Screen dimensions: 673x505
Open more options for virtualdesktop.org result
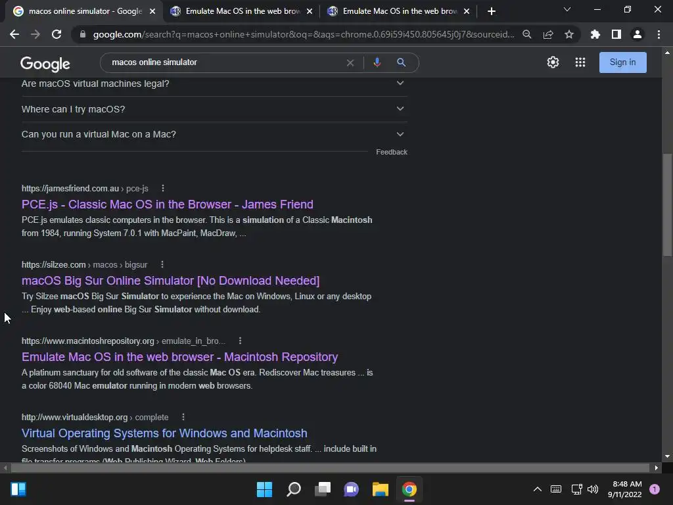[x=183, y=417]
